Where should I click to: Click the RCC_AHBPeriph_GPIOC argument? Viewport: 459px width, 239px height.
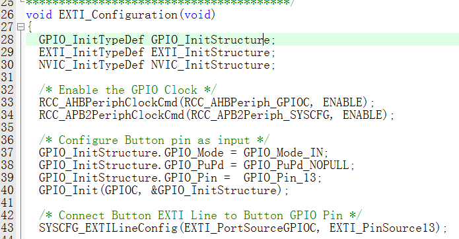[x=247, y=103]
